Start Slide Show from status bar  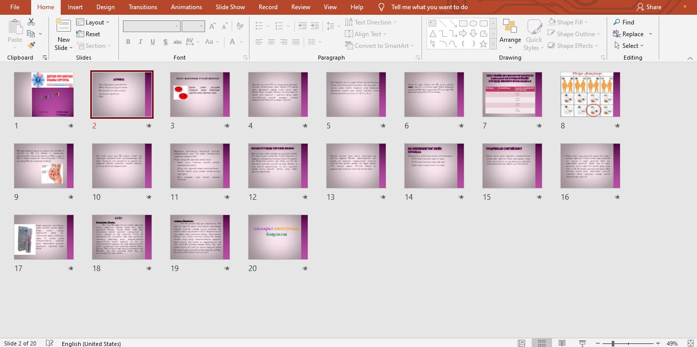(x=581, y=342)
